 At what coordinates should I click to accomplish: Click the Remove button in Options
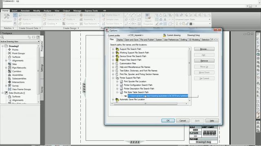[x=204, y=61]
